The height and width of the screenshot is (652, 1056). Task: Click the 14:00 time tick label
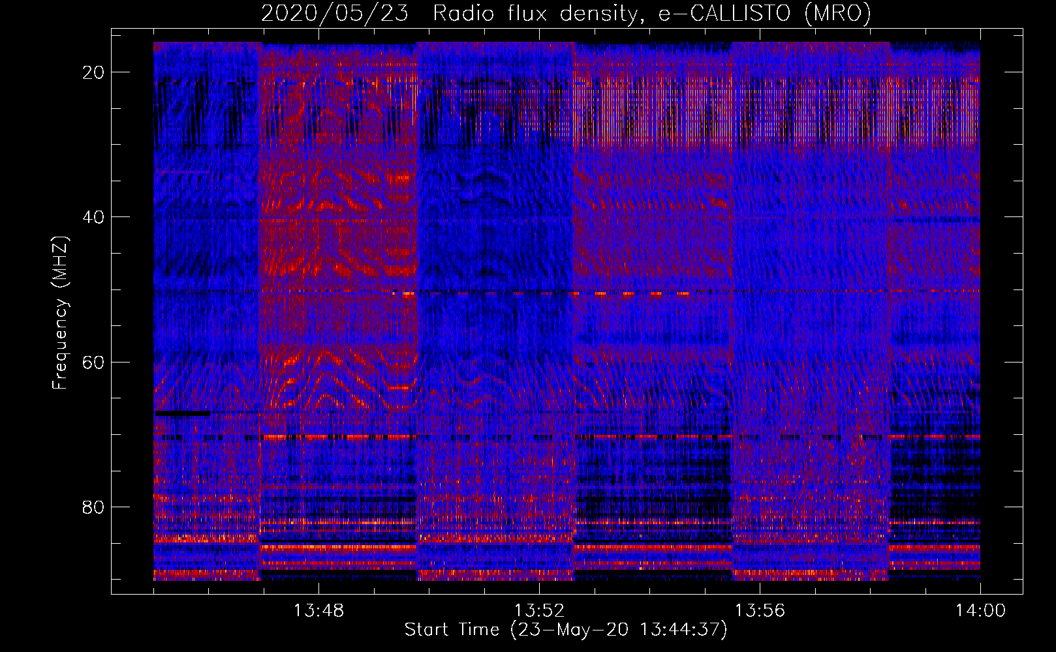click(x=980, y=611)
